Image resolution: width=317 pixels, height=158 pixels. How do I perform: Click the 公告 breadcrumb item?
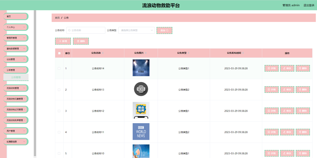(x=66, y=18)
